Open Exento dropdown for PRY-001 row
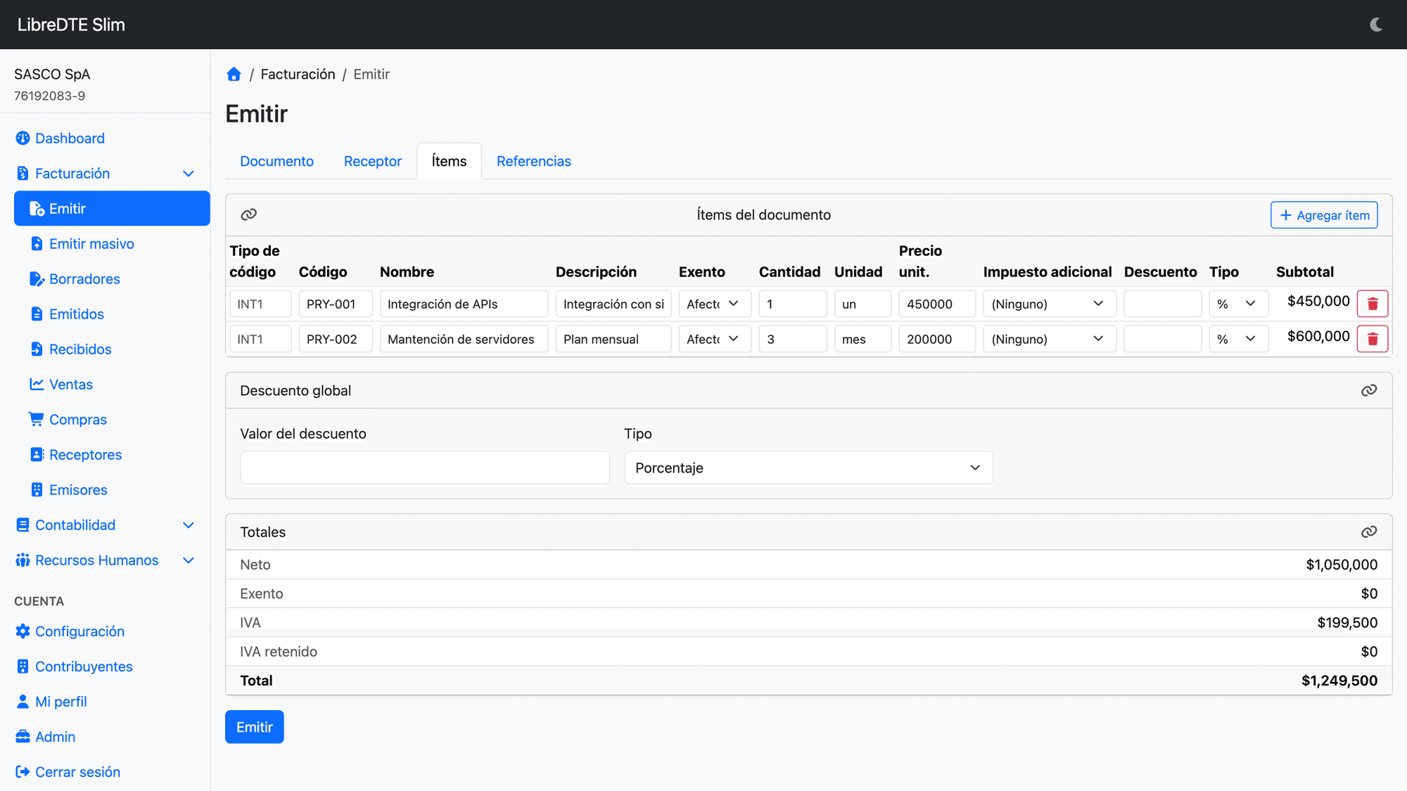The height and width of the screenshot is (791, 1407). (715, 304)
